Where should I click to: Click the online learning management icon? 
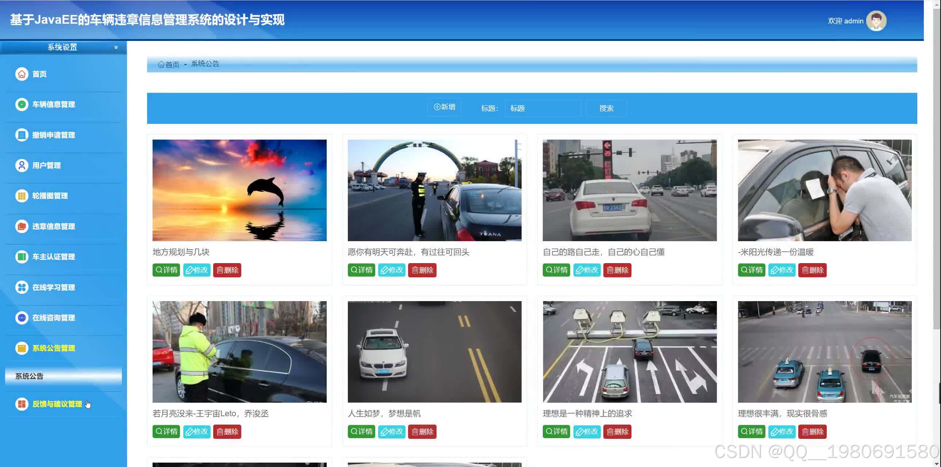(x=22, y=287)
